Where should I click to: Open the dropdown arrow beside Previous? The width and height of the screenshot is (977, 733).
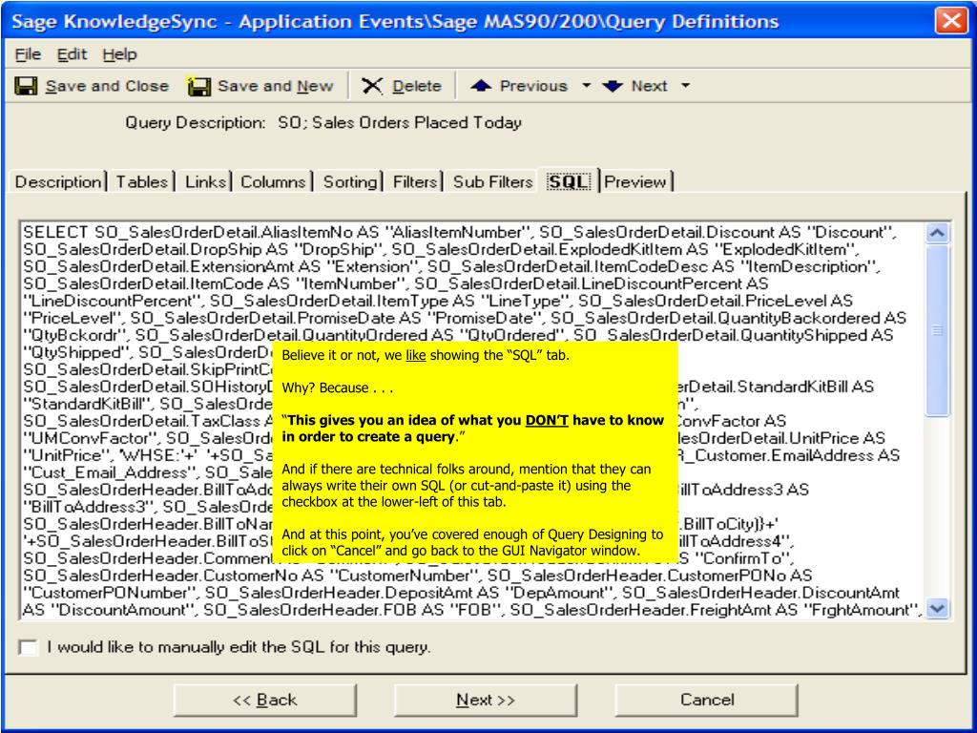tap(586, 85)
